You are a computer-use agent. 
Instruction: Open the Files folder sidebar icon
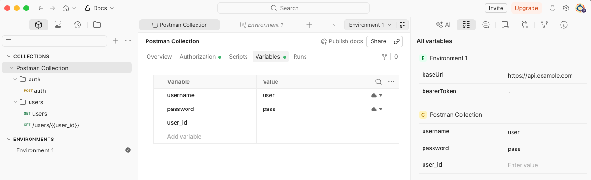point(97,25)
